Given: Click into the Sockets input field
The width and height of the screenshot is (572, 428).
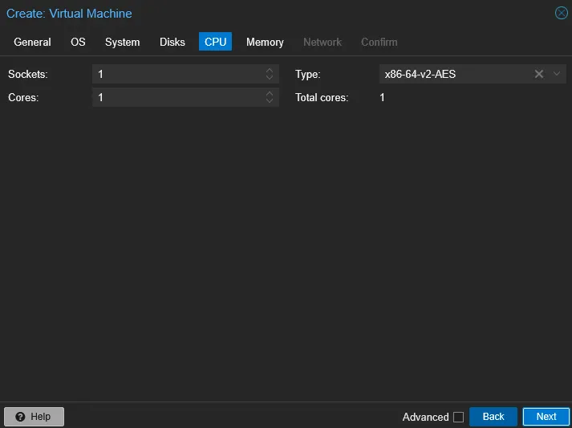Looking at the screenshot, I should [x=176, y=74].
